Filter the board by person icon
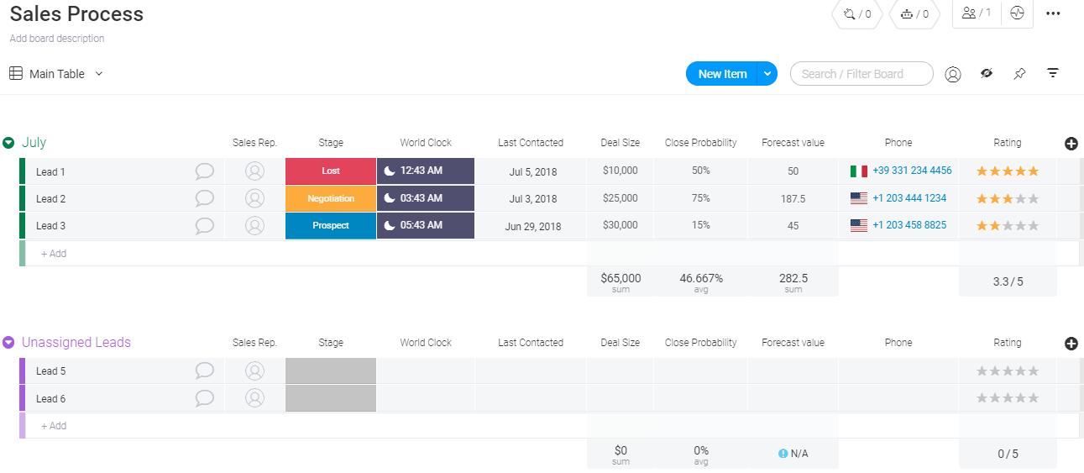 pyautogui.click(x=953, y=74)
